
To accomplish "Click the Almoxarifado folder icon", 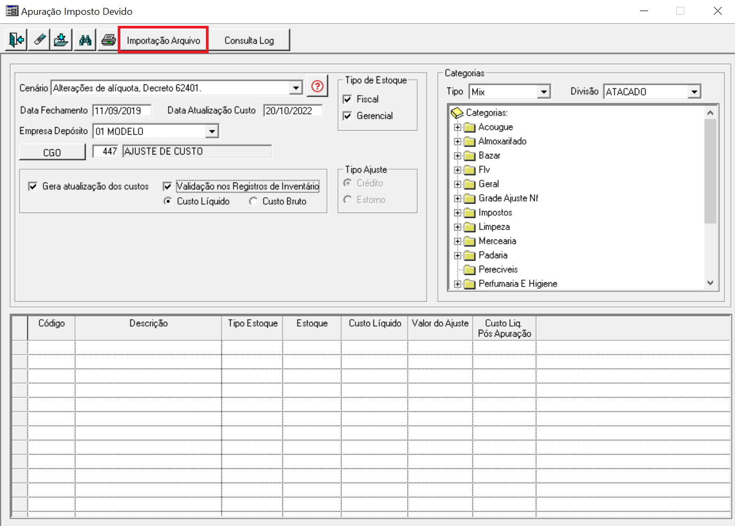I will [469, 141].
